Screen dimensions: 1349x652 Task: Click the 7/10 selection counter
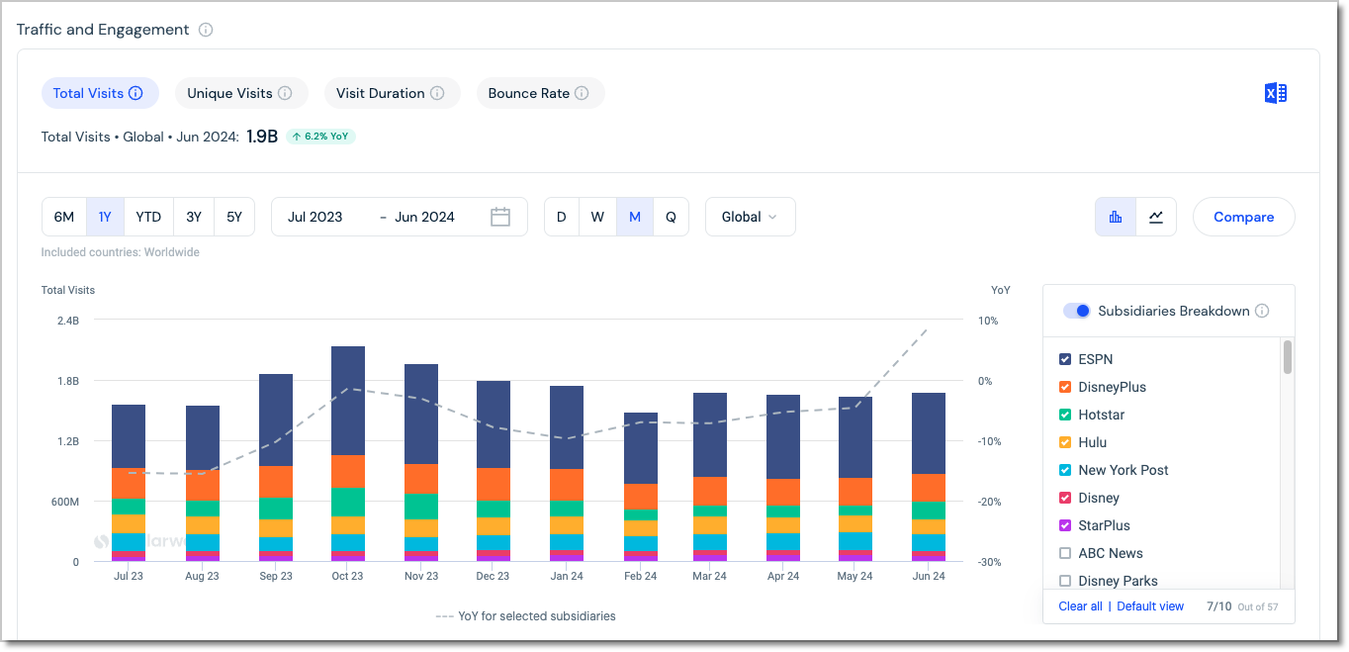point(1220,606)
